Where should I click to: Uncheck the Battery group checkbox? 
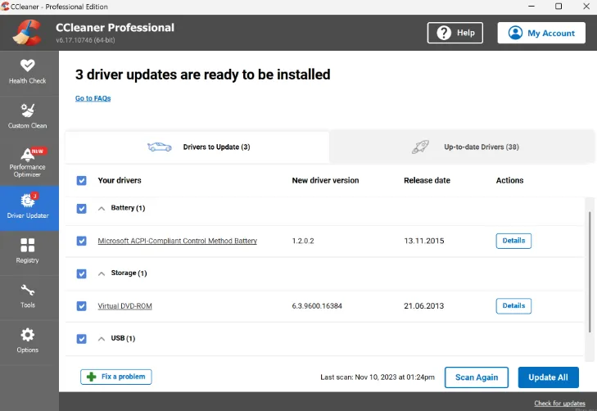[81, 209]
